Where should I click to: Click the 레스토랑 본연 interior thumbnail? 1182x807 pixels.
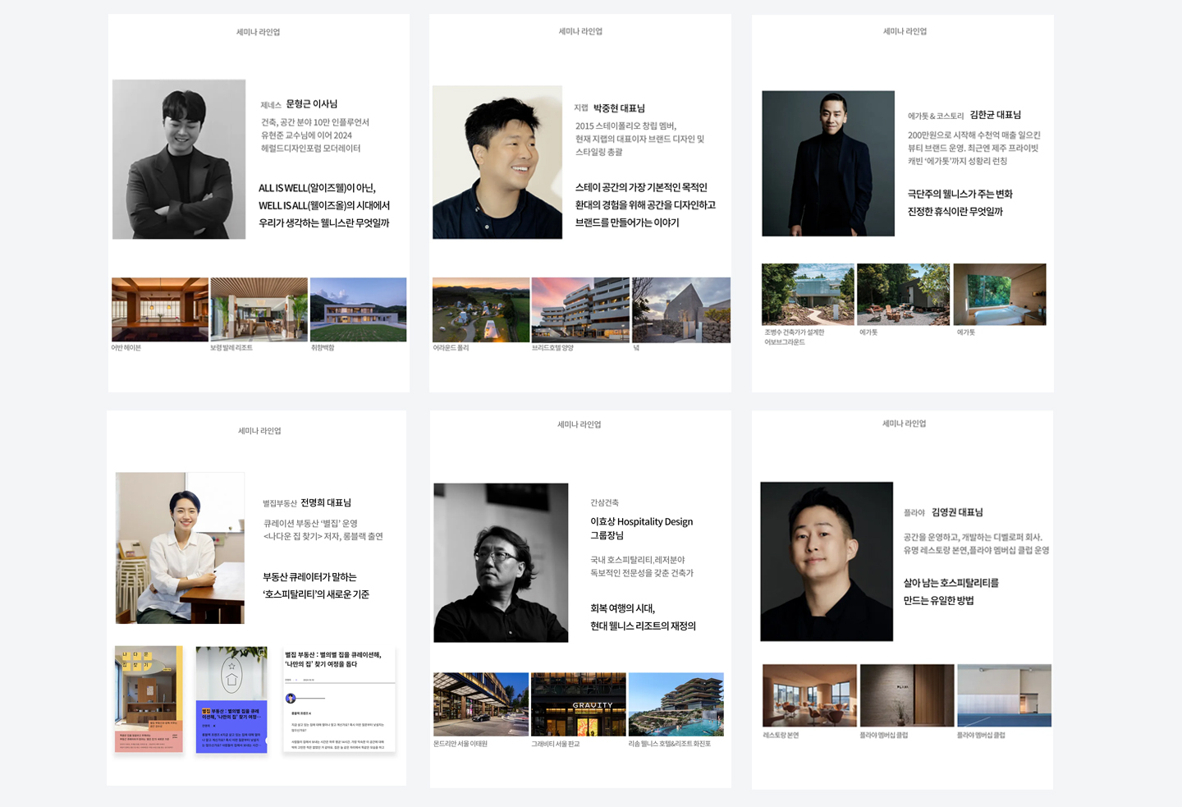809,695
